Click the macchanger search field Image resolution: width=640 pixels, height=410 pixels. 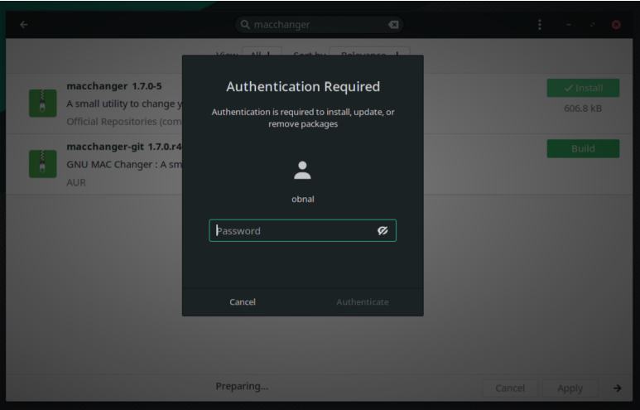[320, 25]
